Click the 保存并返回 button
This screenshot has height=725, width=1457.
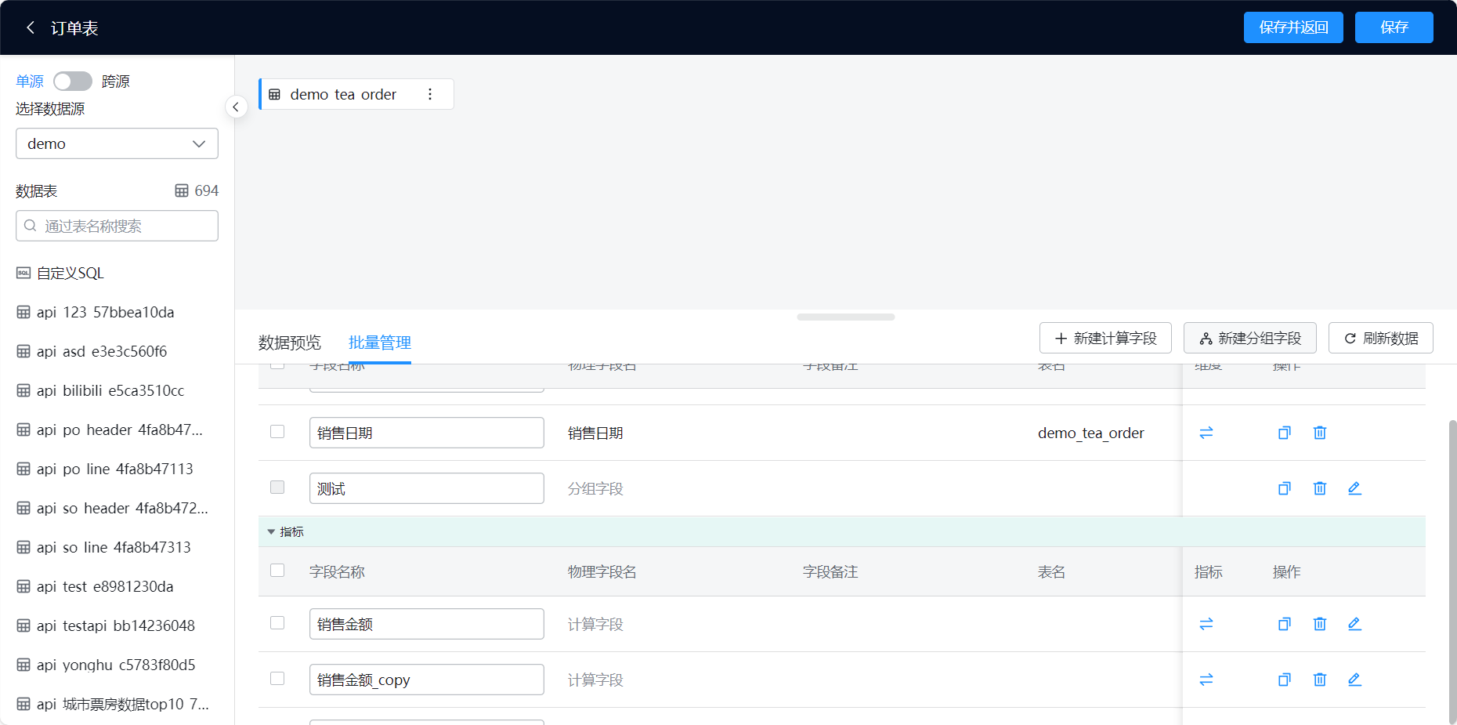[x=1293, y=27]
